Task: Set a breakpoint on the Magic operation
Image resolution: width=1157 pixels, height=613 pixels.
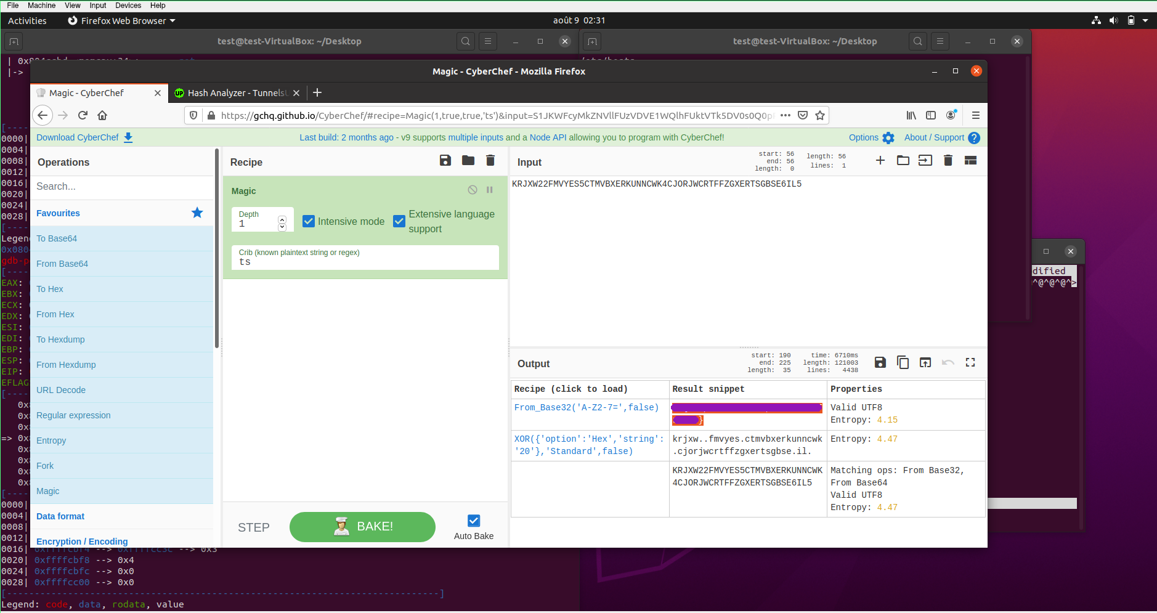Action: click(x=490, y=190)
